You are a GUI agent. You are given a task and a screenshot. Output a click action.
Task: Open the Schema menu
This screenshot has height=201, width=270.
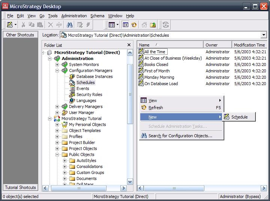point(97,16)
